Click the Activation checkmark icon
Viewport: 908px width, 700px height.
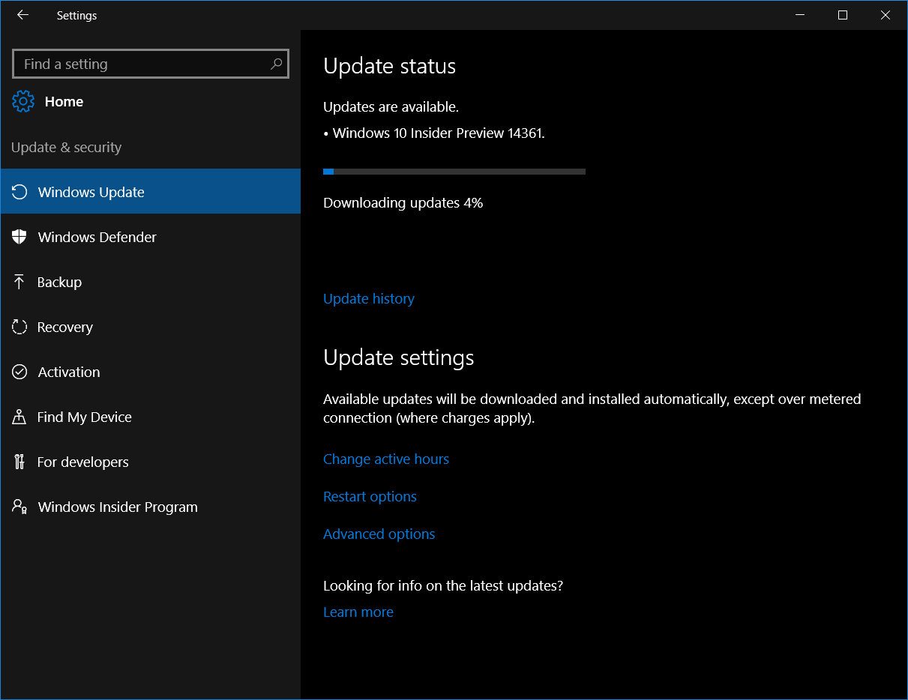(x=19, y=372)
